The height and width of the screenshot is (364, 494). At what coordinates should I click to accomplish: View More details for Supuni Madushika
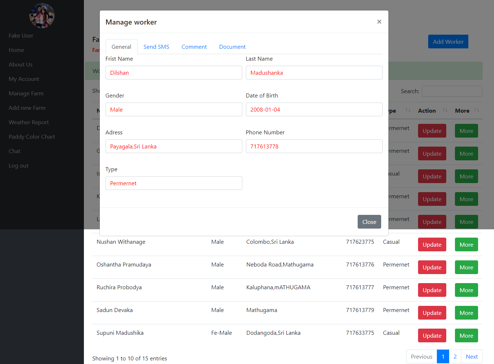(x=466, y=335)
